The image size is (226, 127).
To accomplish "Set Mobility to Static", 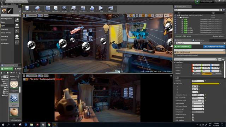I will tap(197, 74).
